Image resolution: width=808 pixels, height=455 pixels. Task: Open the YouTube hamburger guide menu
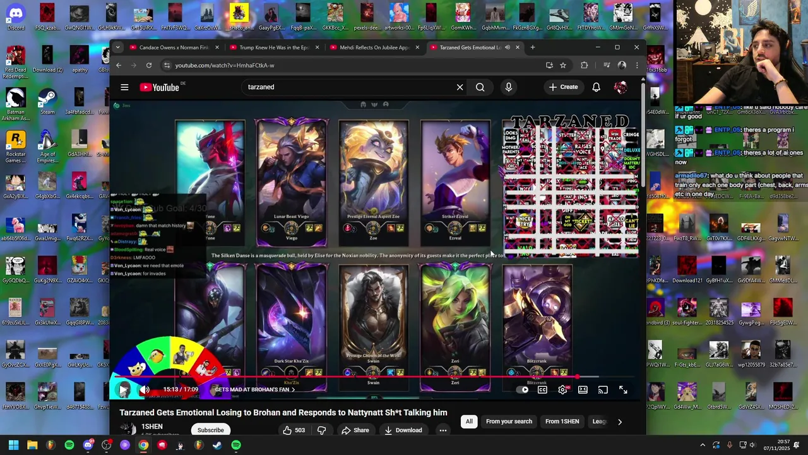coord(124,87)
